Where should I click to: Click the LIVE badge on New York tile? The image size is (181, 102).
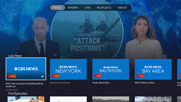56,76
